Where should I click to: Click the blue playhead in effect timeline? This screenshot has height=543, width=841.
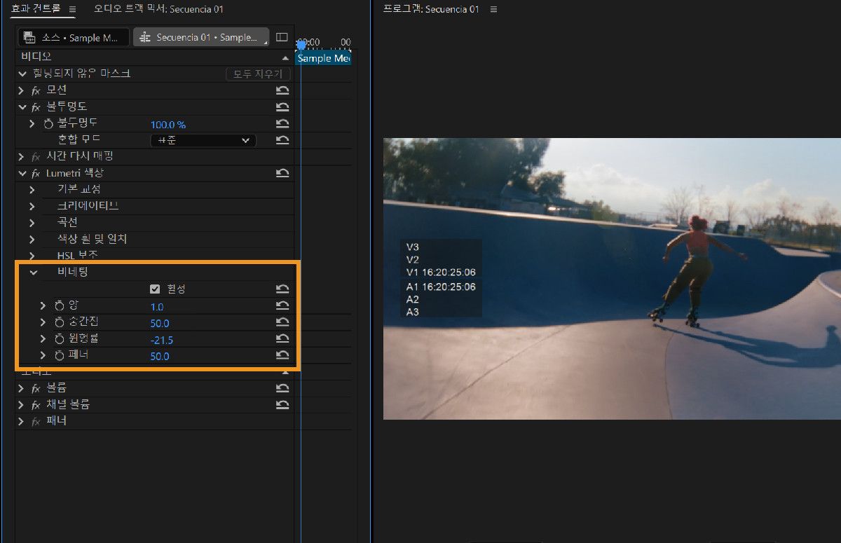[x=301, y=45]
